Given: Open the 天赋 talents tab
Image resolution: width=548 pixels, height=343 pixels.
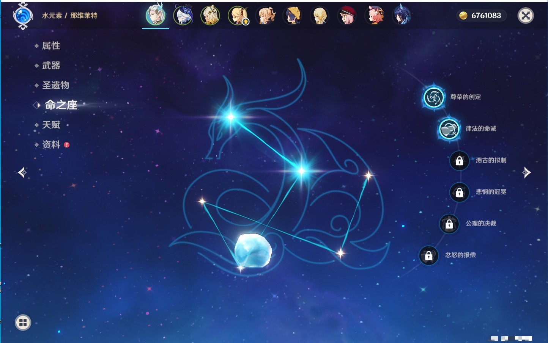Looking at the screenshot, I should point(51,125).
